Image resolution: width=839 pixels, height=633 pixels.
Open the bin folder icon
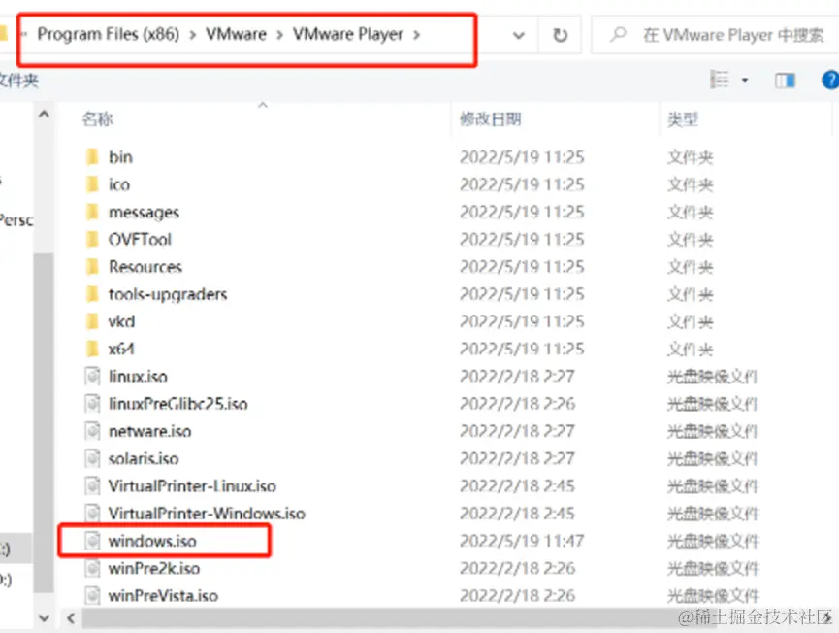tap(92, 157)
